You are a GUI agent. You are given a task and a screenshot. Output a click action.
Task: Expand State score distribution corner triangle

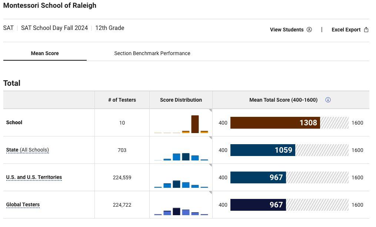[210, 138]
